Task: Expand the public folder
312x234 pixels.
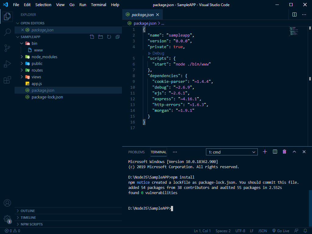Action: tap(22, 63)
